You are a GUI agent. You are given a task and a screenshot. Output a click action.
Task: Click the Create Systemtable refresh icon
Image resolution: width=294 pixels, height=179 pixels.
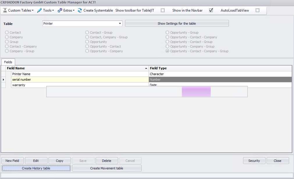pyautogui.click(x=80, y=10)
